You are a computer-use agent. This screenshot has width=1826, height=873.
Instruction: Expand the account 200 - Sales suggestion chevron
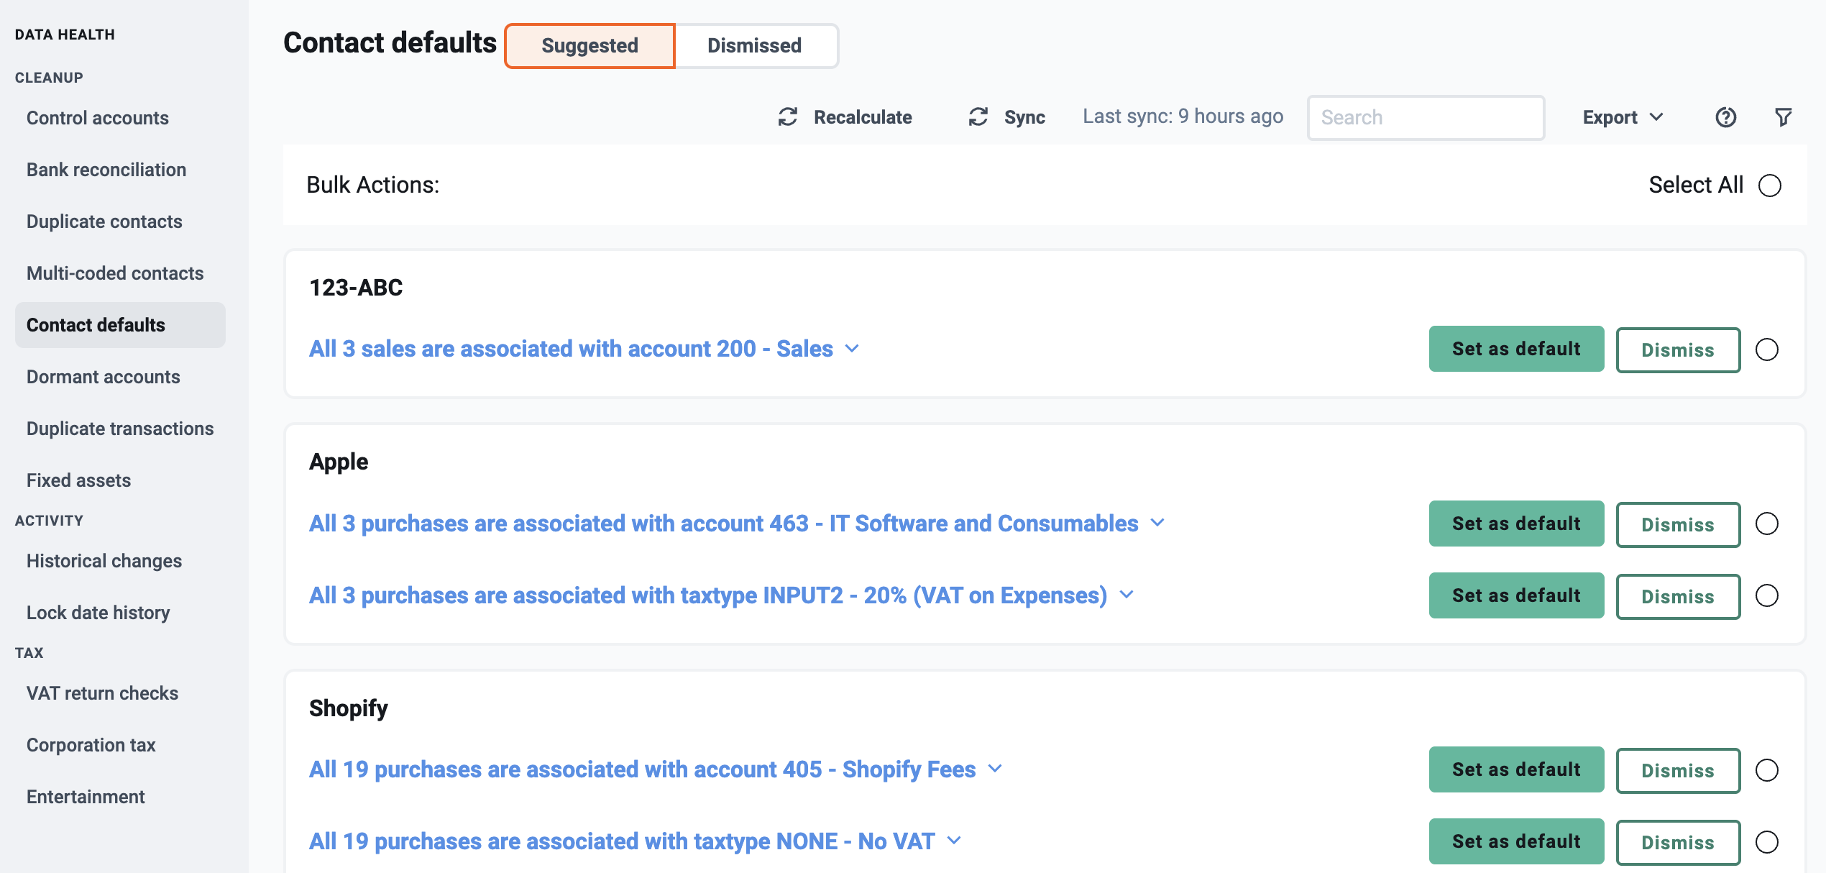852,349
